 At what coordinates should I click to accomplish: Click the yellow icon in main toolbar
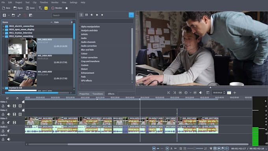pyautogui.click(x=46, y=8)
